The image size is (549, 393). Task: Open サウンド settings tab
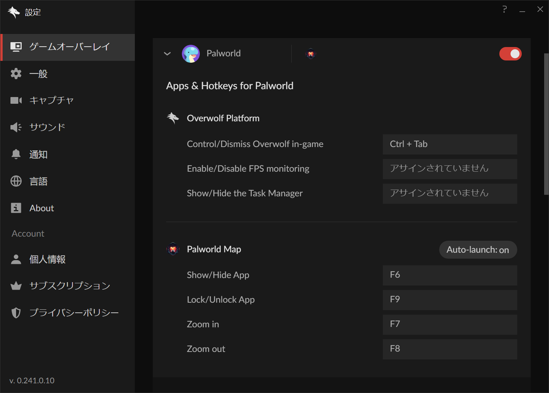click(68, 127)
